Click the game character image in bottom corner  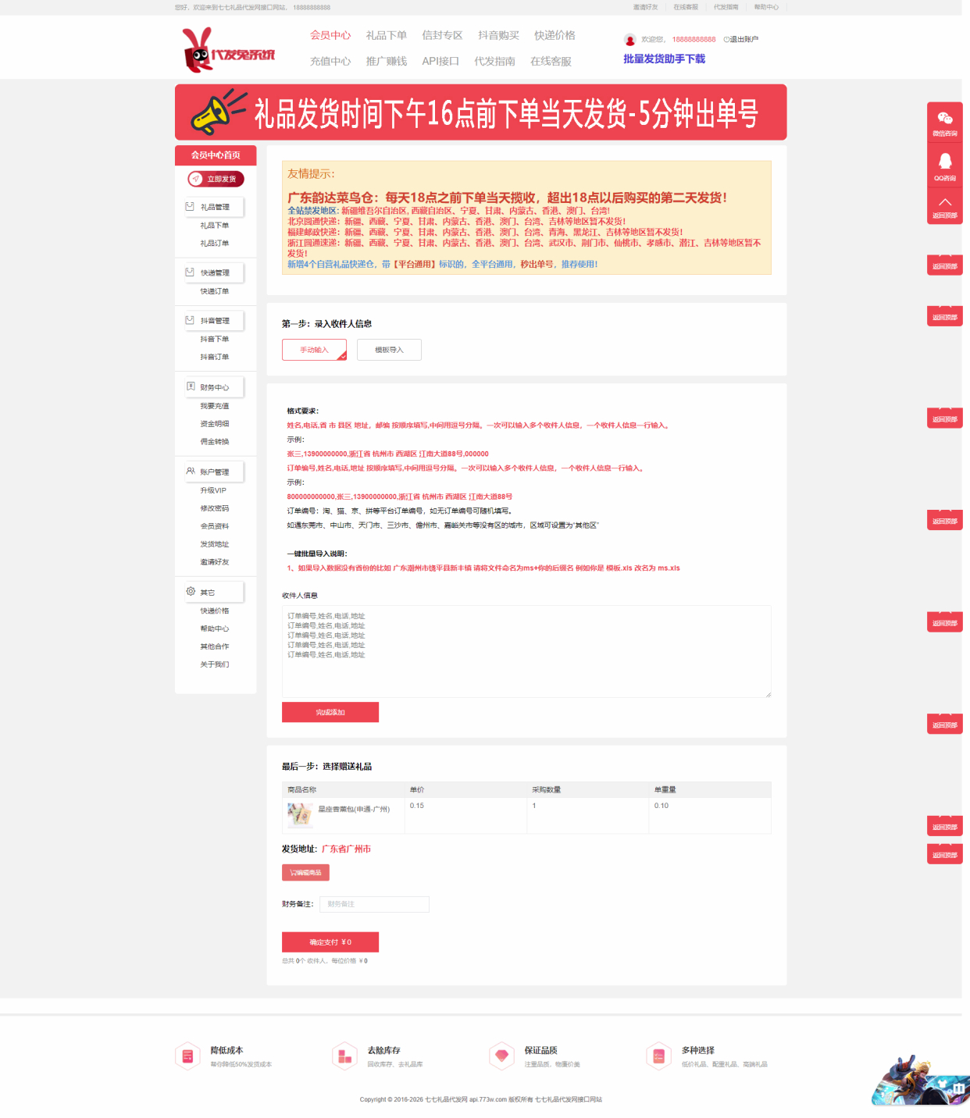[920, 1081]
